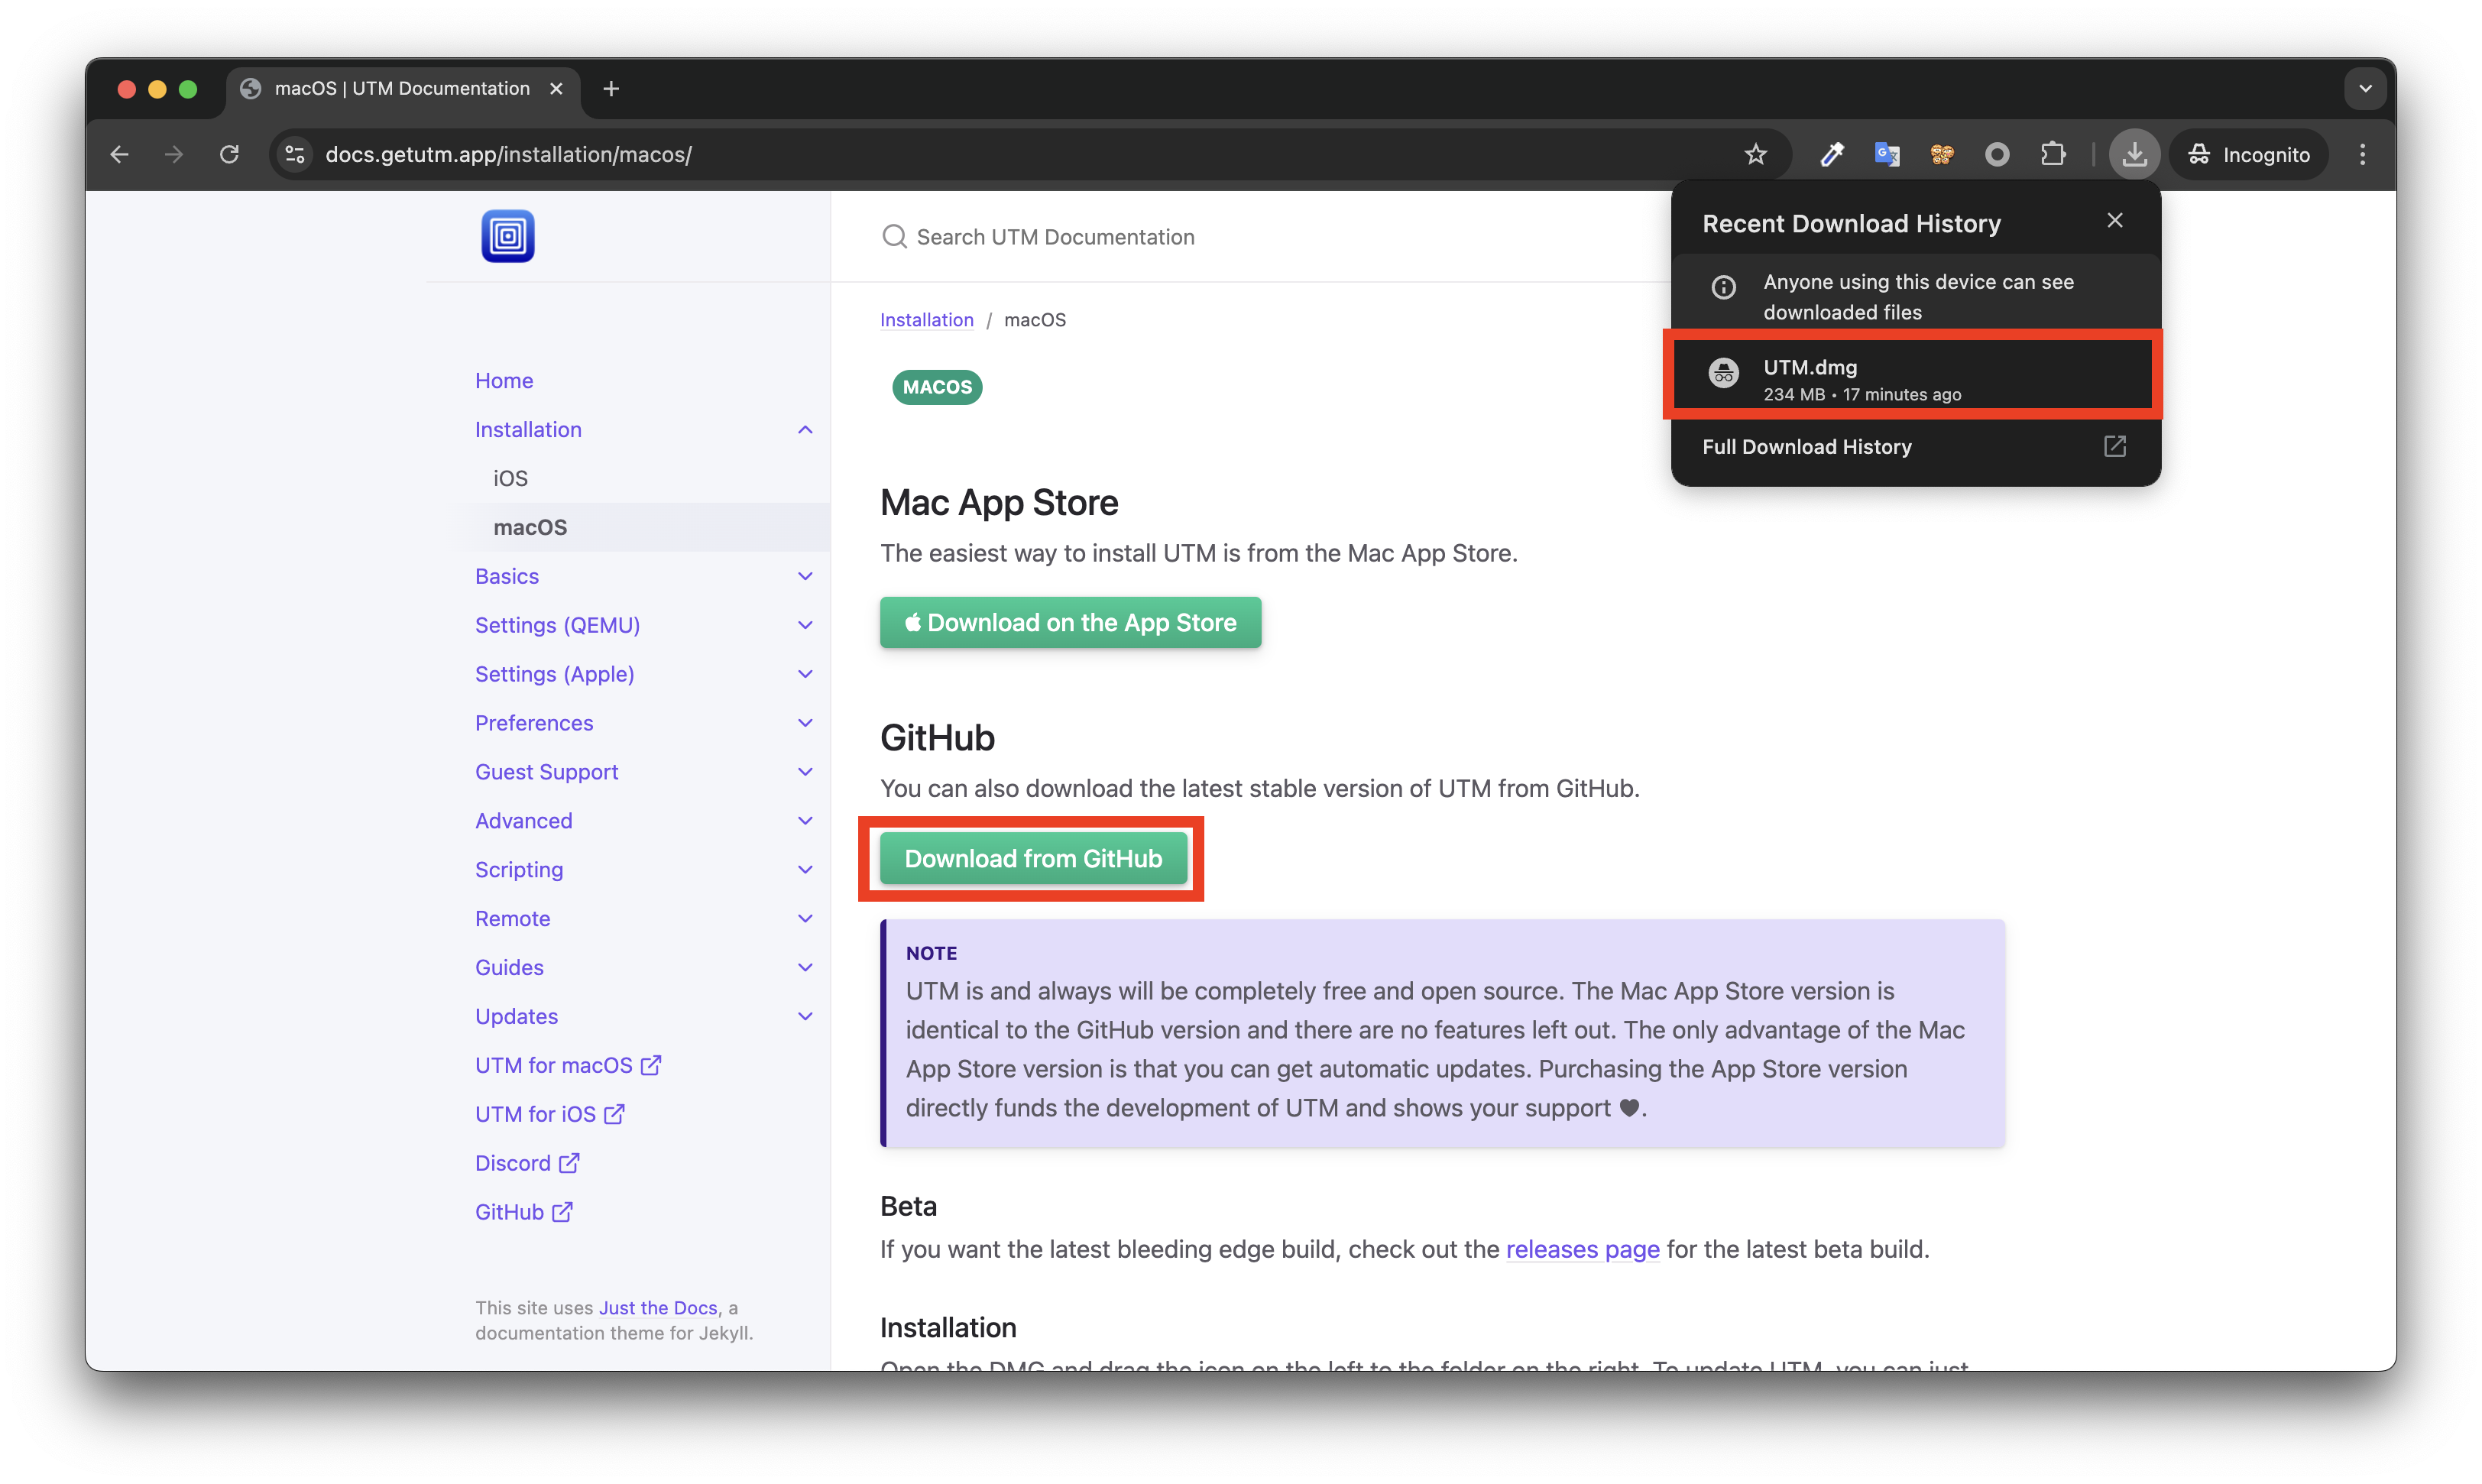Expand the Settings (QEMU) section

pos(805,625)
